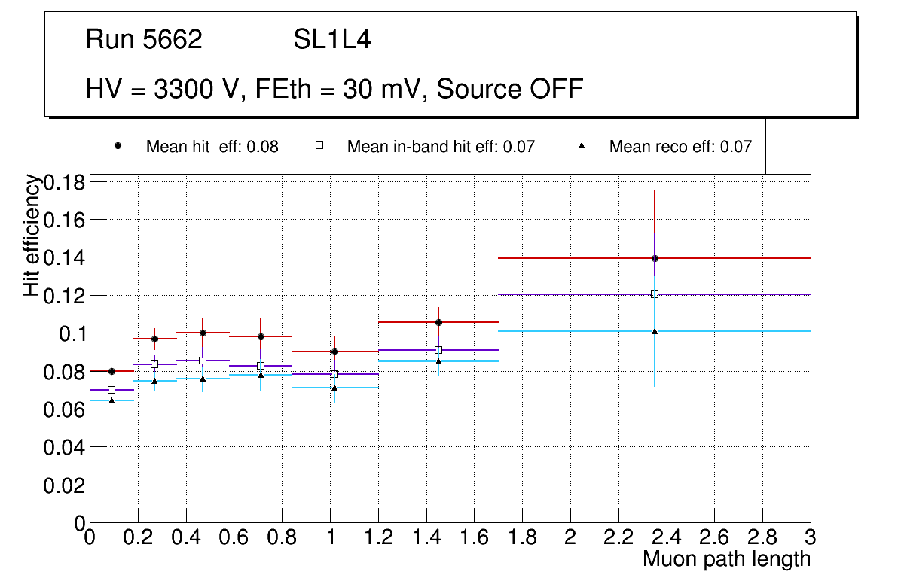Image resolution: width=901 pixels, height=581 pixels.
Task: Pick the open square data point near path length 1.0
Action: pos(334,374)
